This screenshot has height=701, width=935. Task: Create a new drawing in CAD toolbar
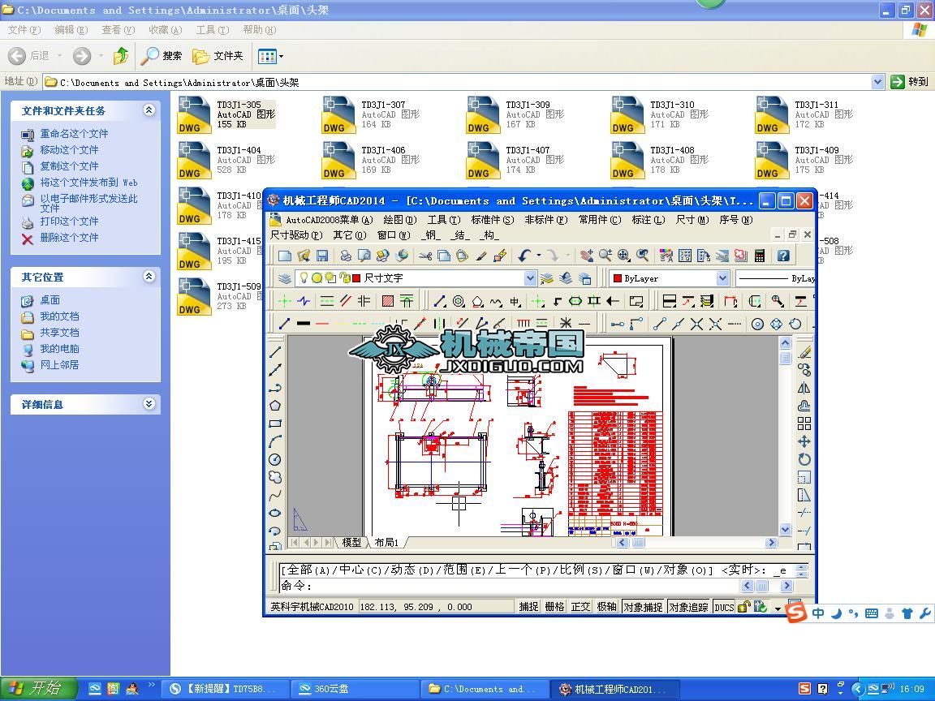[285, 256]
